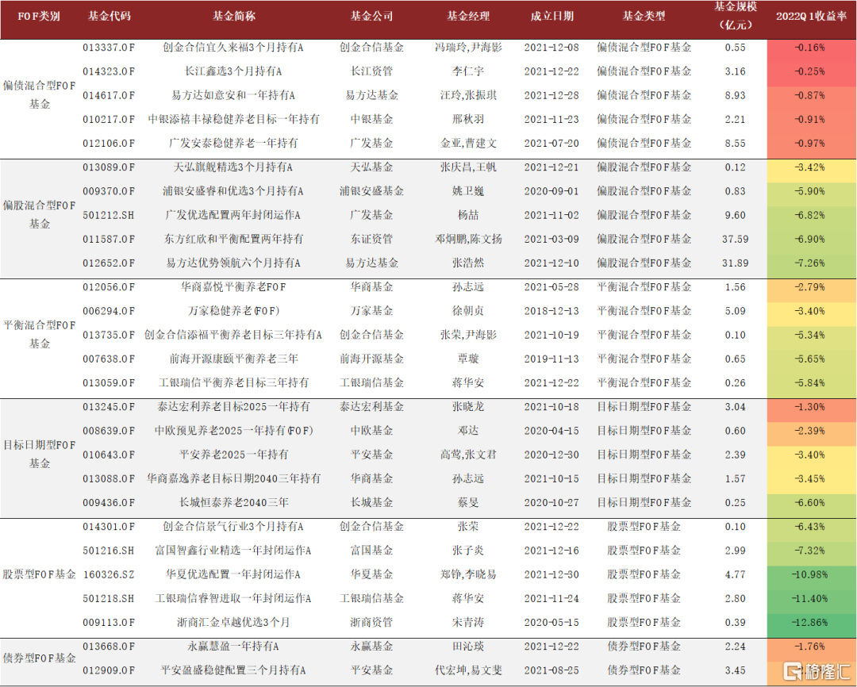
Task: Click fund name '浦银安盛睿和优选3个月持有A'
Action: (x=233, y=191)
